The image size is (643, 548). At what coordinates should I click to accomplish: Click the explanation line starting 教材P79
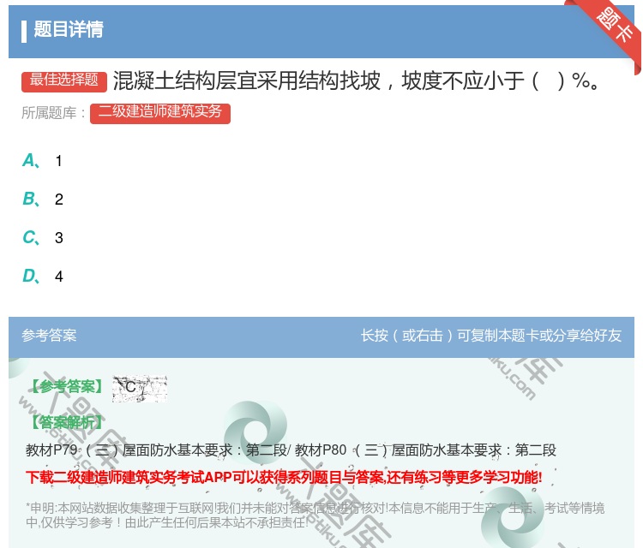tap(291, 450)
